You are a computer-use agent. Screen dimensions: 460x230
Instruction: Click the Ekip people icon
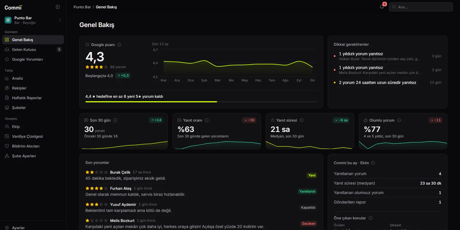click(7, 126)
